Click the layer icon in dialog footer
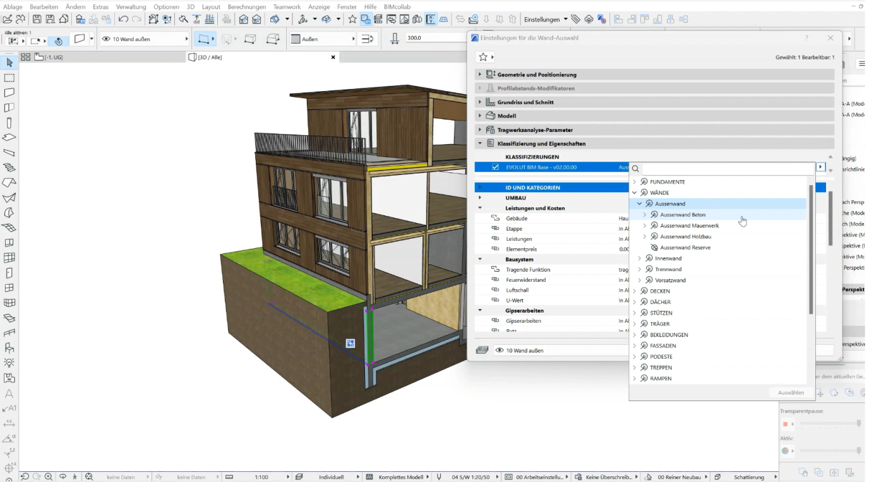 point(482,350)
